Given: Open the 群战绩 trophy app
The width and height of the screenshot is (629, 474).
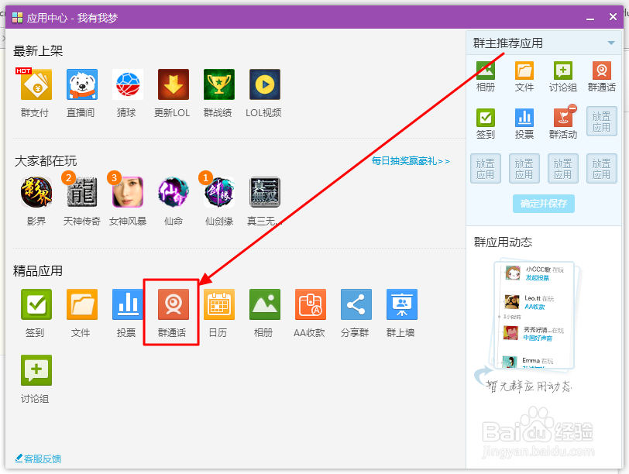Looking at the screenshot, I should click(219, 84).
